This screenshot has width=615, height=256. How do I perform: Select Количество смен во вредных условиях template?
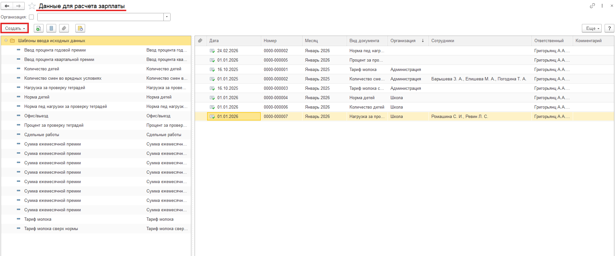coord(96,78)
